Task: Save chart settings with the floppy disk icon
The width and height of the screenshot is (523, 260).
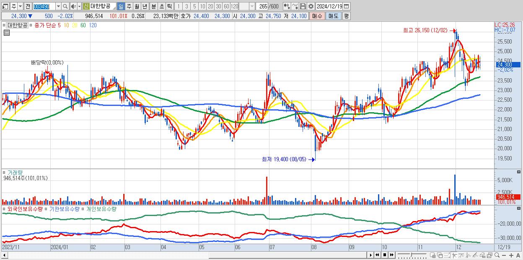Action: 303,6
